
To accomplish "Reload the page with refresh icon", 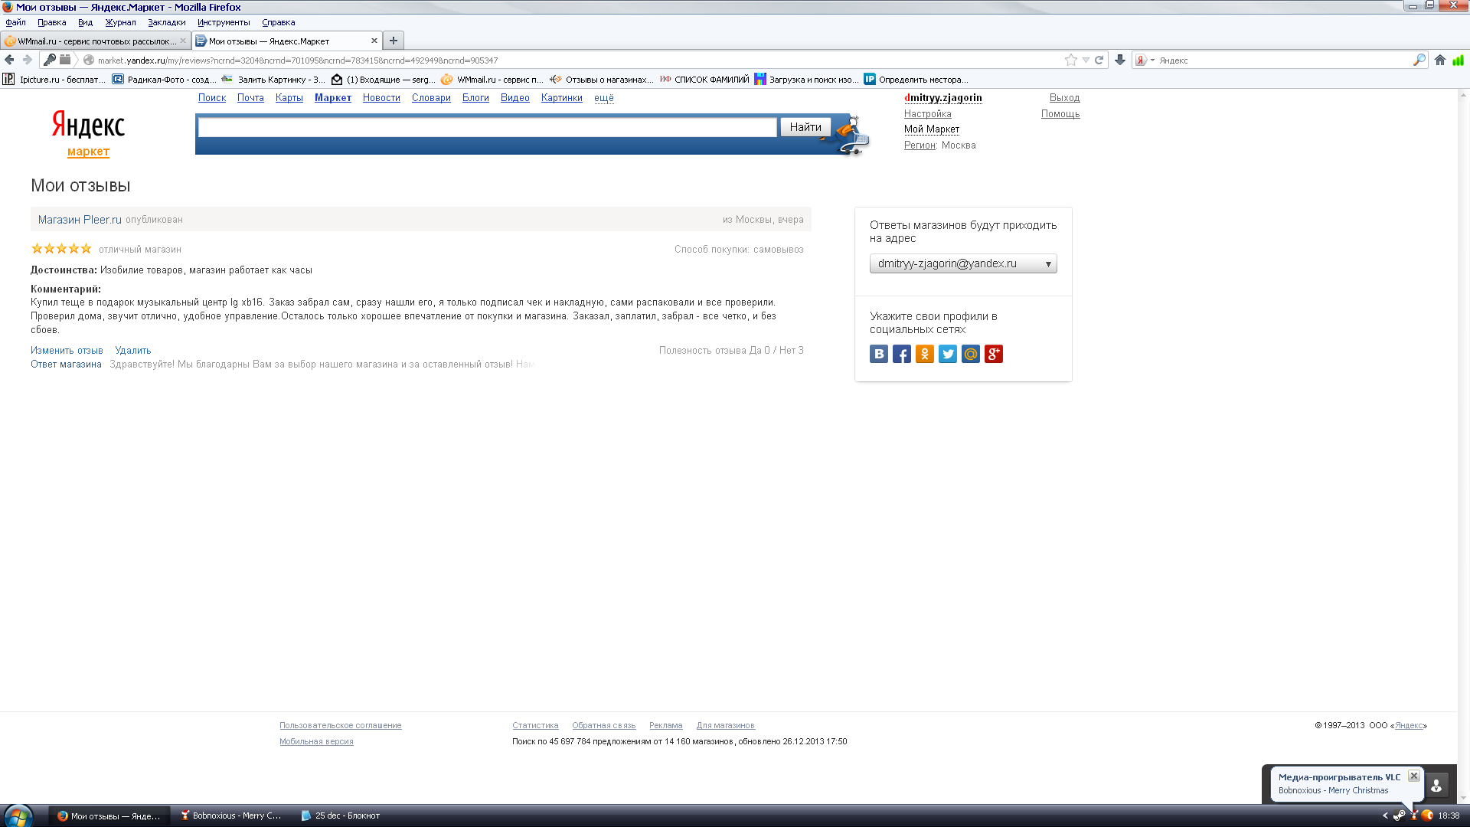I will [1099, 60].
